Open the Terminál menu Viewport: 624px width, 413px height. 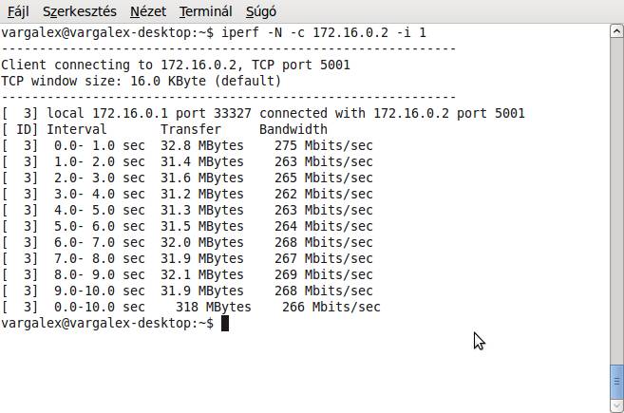(x=205, y=11)
